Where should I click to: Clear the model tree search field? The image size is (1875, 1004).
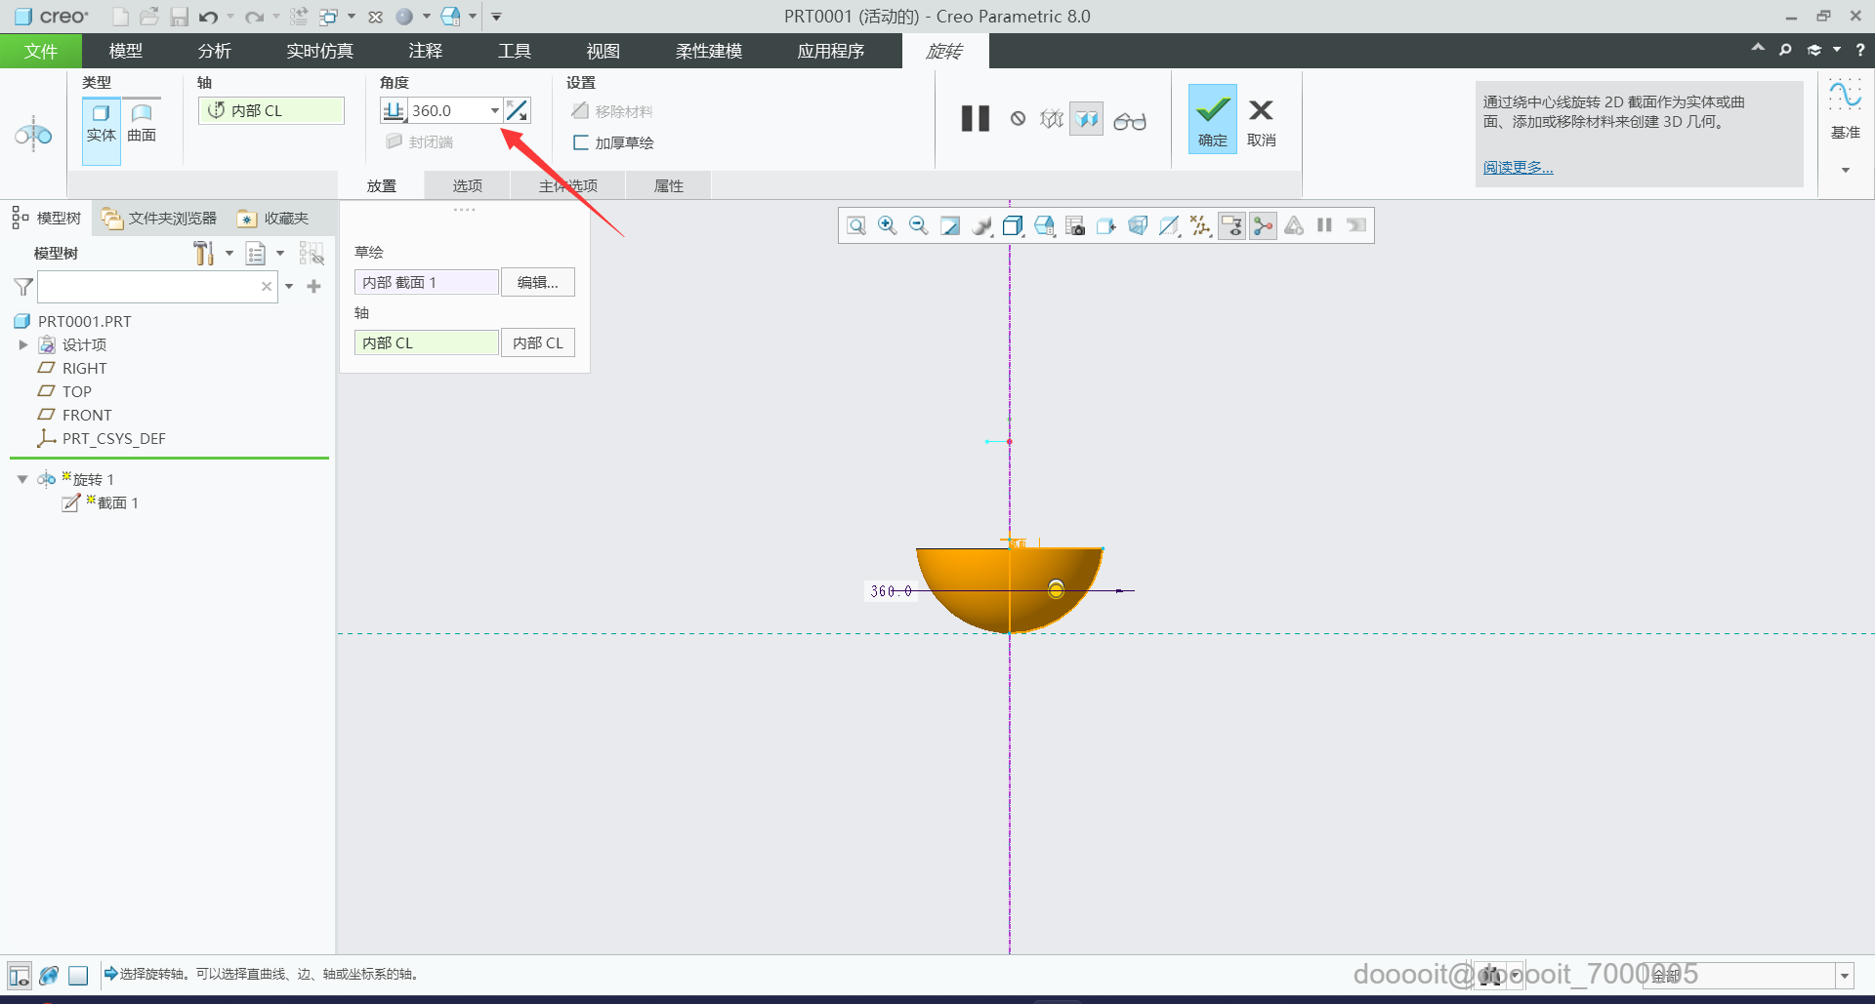pos(267,286)
